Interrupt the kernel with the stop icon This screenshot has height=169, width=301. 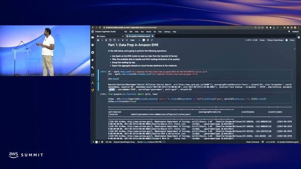(123, 40)
